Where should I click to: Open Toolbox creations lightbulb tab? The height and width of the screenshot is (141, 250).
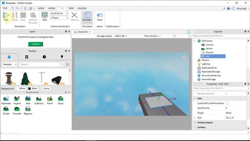pyautogui.click(x=62, y=57)
